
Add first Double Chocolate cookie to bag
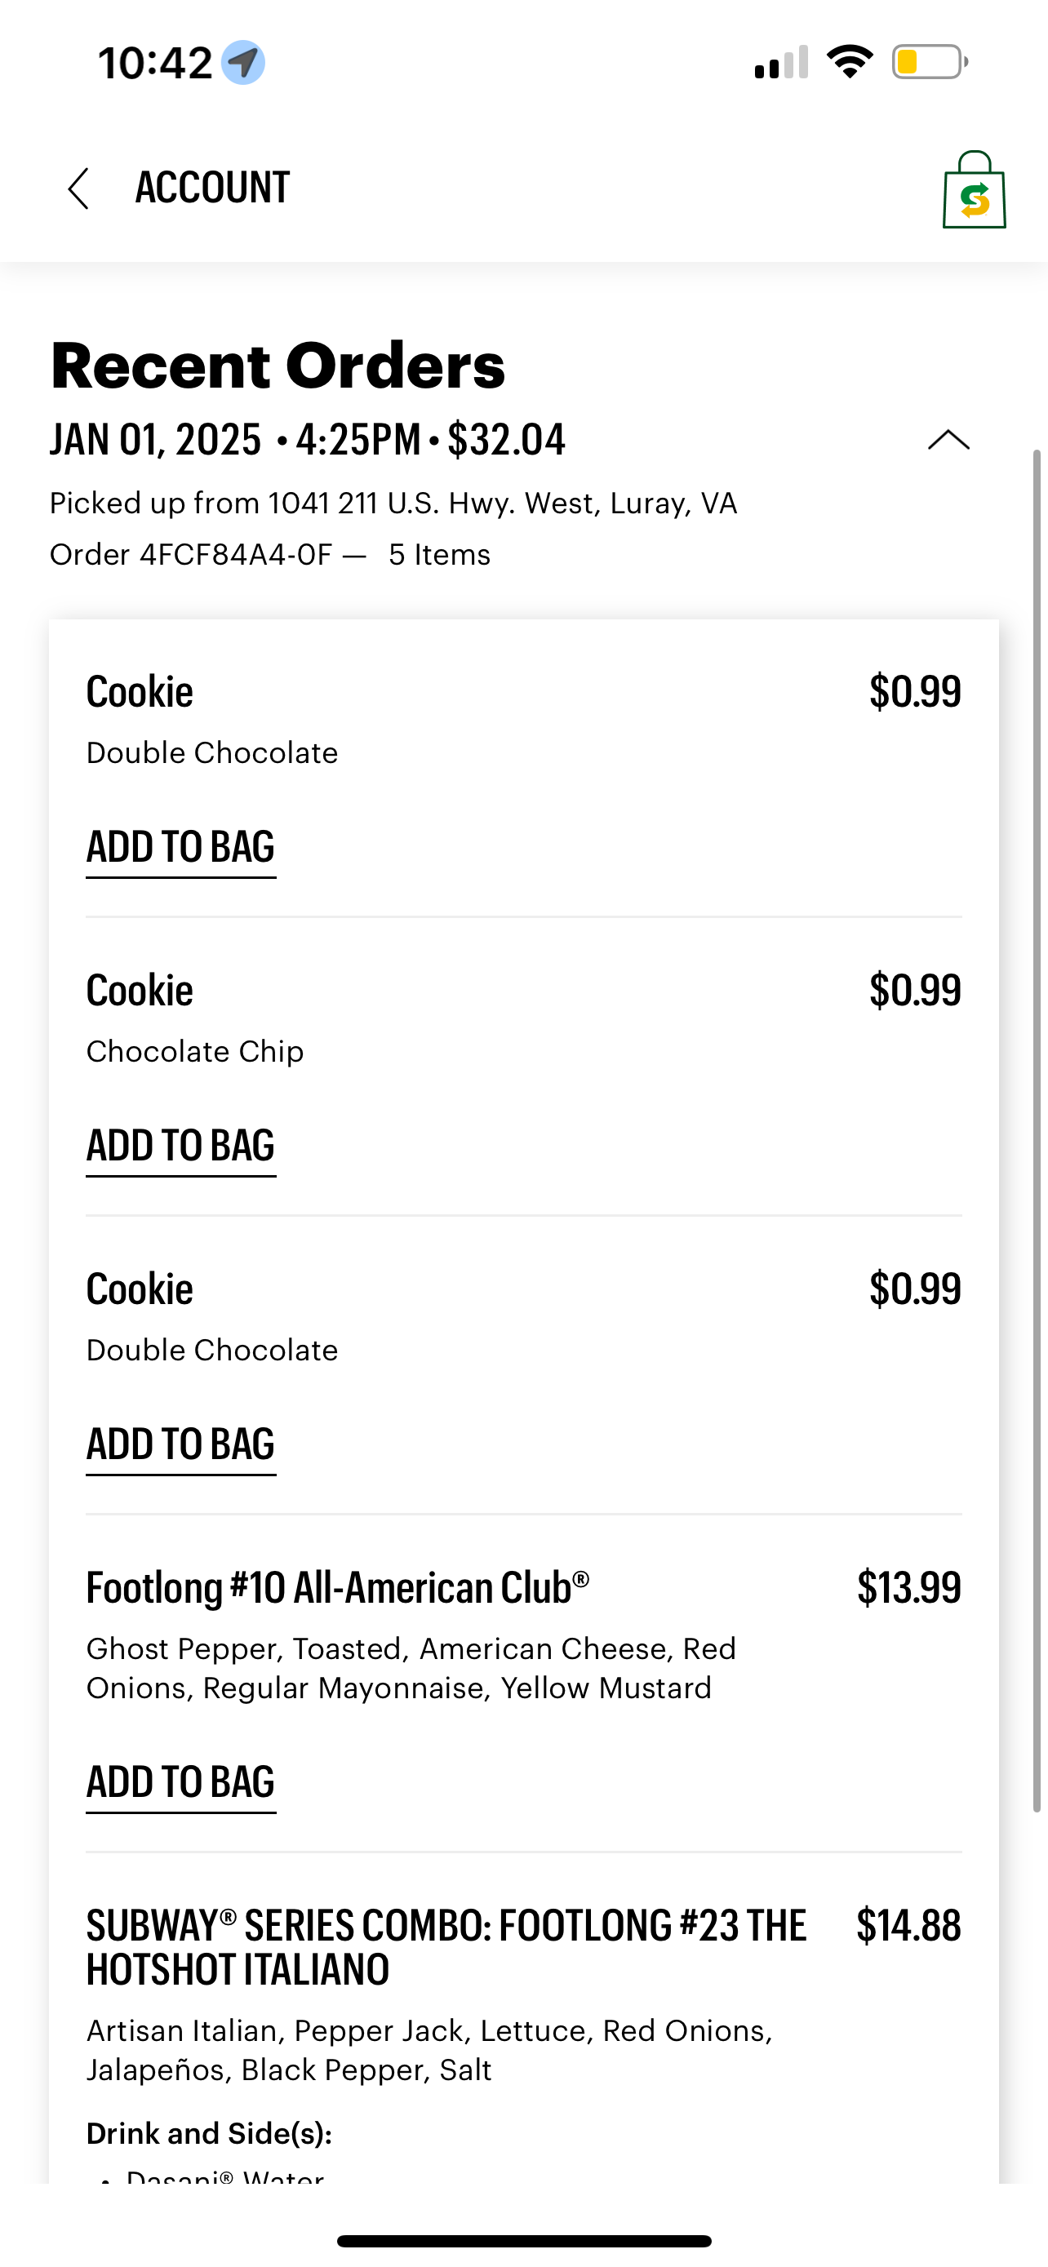coord(180,848)
